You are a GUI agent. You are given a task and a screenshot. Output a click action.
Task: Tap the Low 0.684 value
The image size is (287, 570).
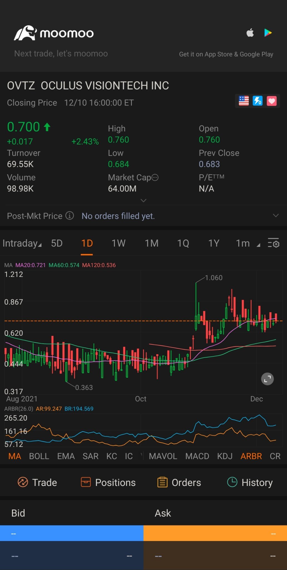click(118, 164)
